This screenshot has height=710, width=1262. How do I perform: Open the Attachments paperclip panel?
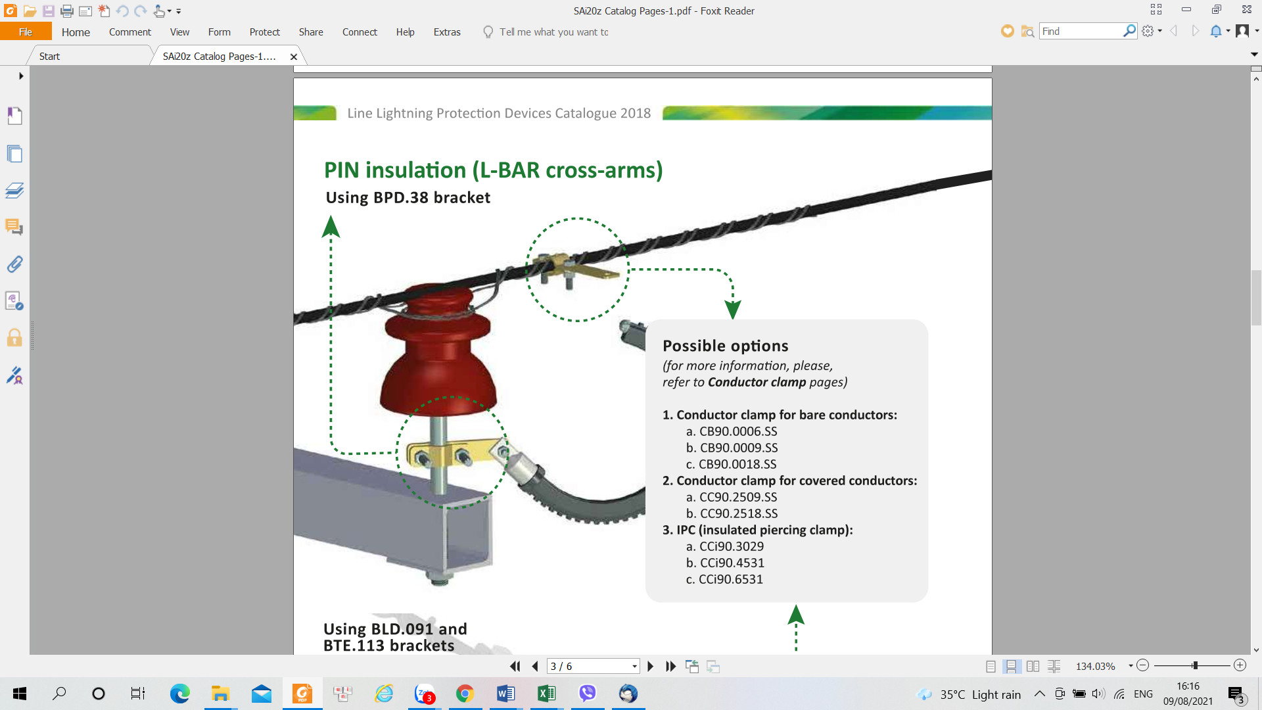(x=14, y=264)
